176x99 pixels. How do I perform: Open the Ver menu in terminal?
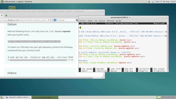click(96, 21)
